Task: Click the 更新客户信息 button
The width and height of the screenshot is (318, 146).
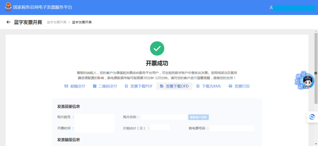Action: click(198, 117)
